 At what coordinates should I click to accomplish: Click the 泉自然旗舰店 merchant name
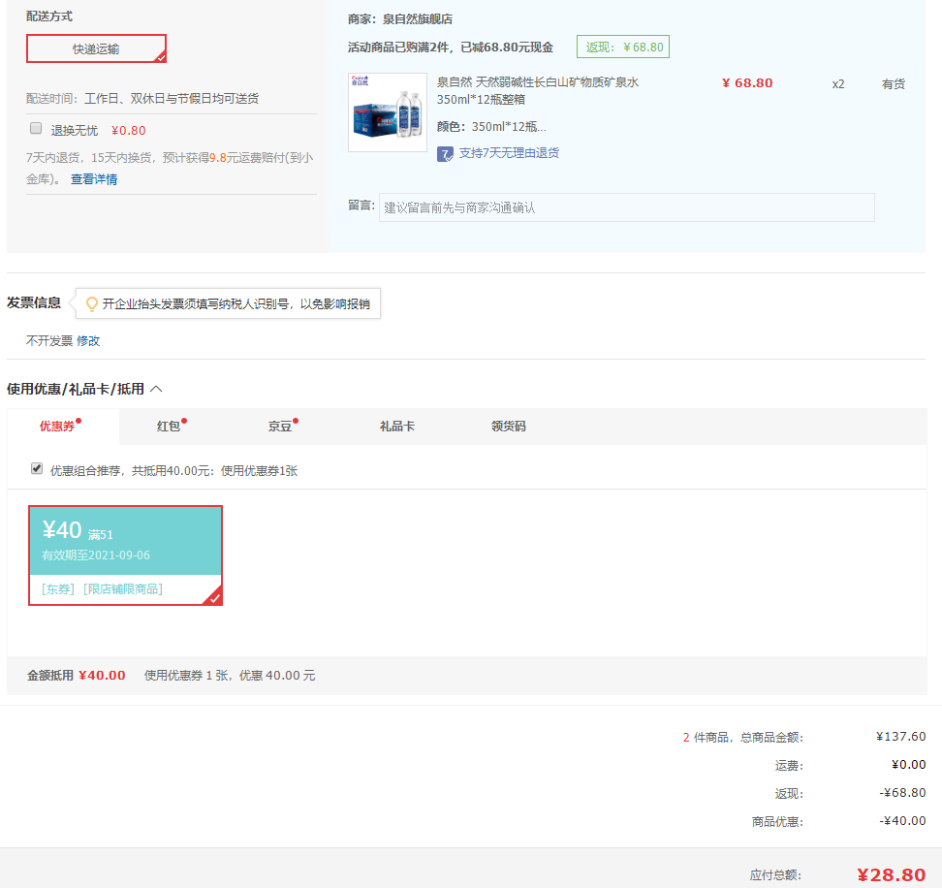pos(418,19)
